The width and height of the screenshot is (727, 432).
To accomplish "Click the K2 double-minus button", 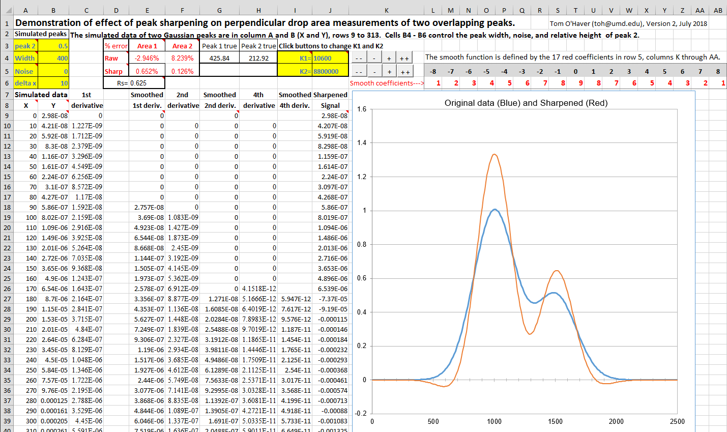I will [x=359, y=71].
